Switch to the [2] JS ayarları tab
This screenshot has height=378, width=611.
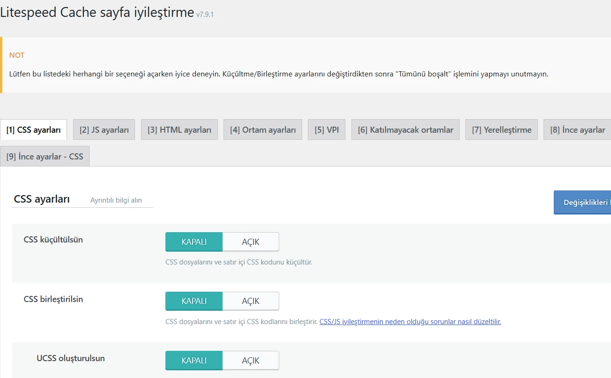[x=104, y=130]
